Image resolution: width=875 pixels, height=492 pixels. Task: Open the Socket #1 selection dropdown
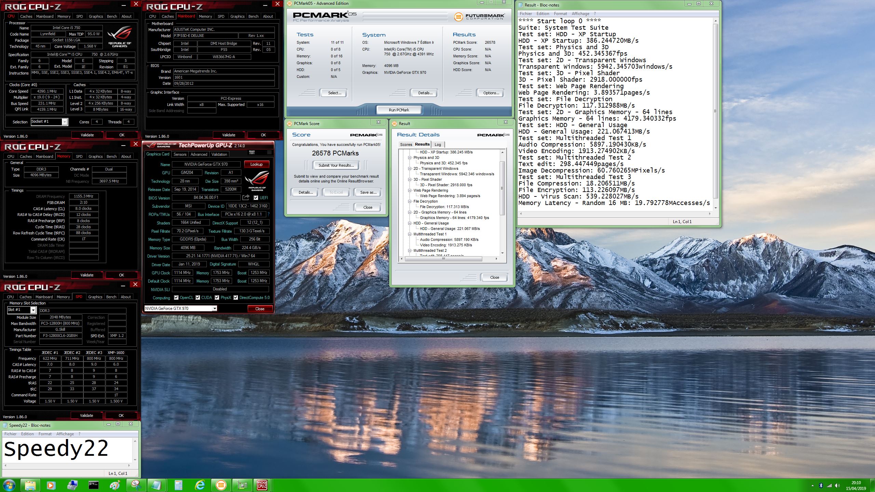tap(65, 122)
